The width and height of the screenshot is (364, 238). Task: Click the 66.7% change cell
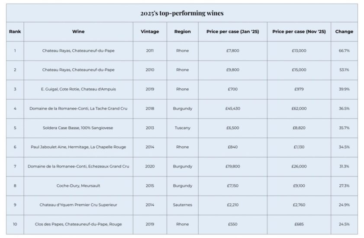[344, 51]
